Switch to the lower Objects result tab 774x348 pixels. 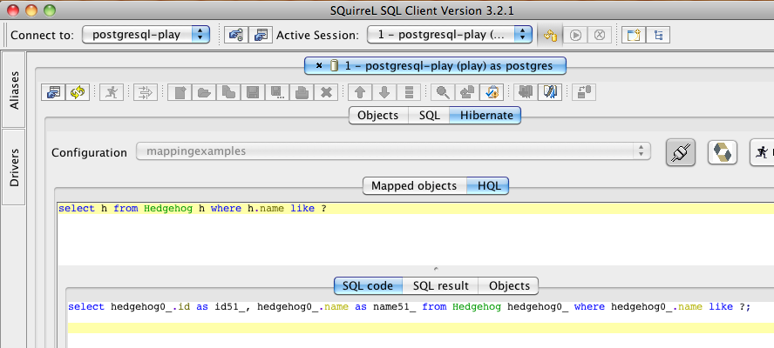pyautogui.click(x=509, y=286)
